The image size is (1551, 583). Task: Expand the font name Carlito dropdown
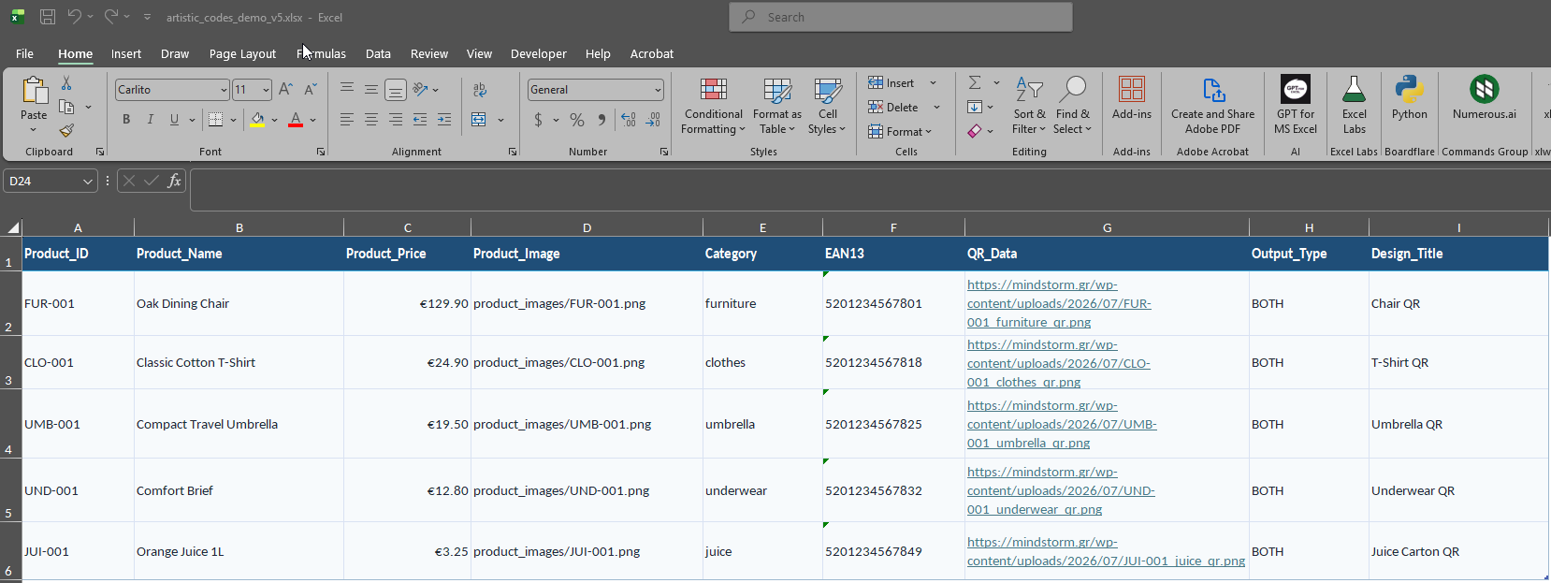224,90
